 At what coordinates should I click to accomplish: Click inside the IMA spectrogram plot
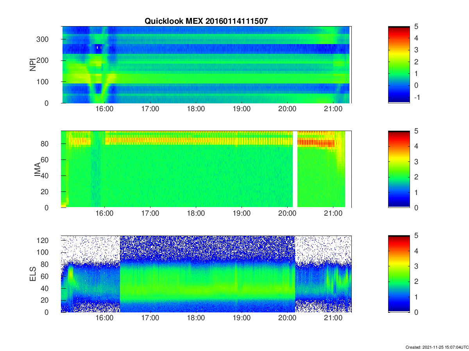click(x=206, y=169)
